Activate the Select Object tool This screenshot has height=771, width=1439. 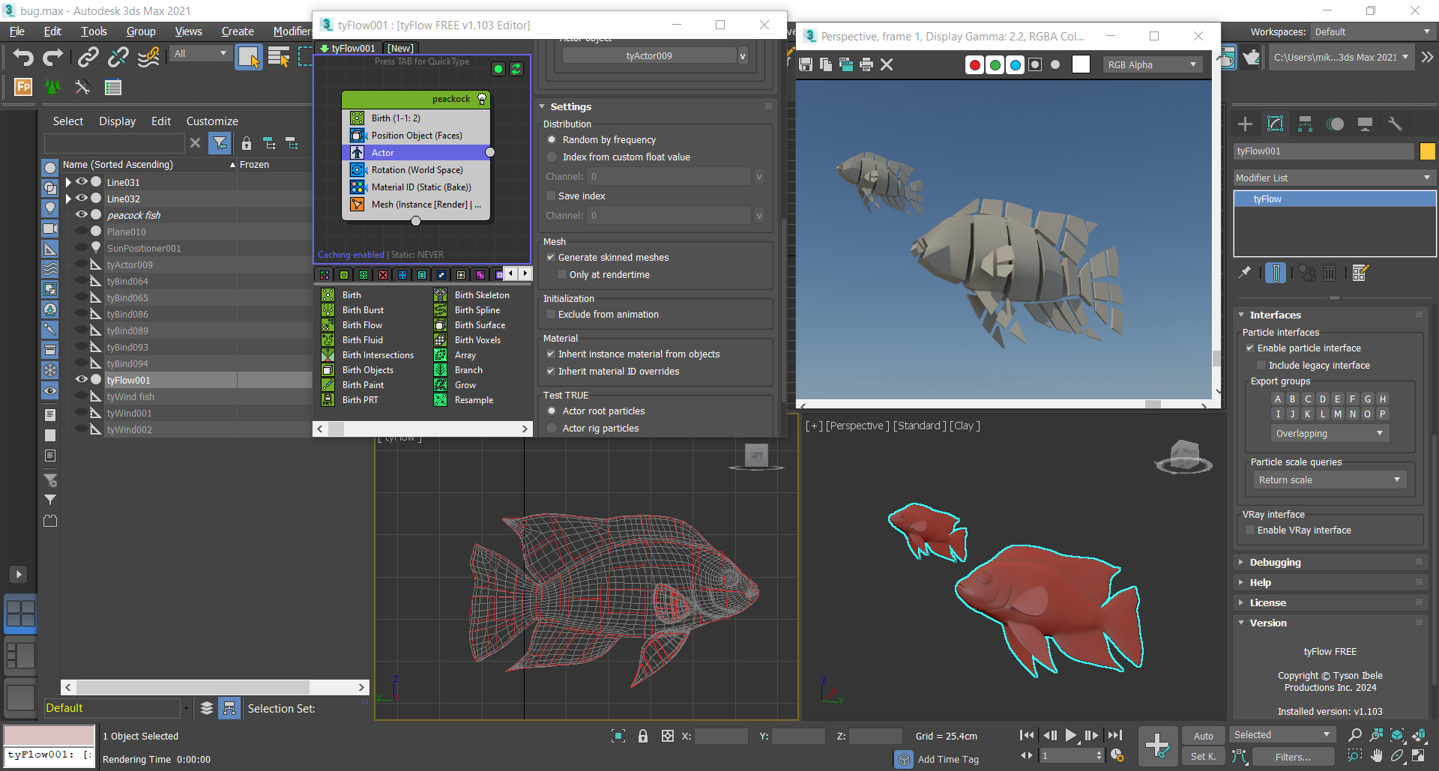tap(249, 57)
